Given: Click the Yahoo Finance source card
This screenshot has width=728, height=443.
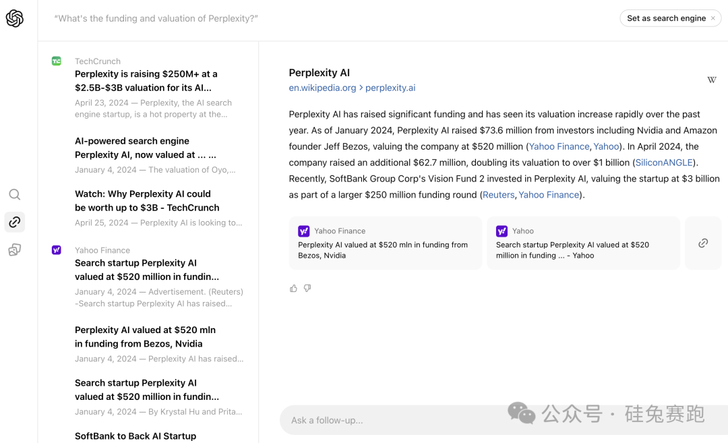Looking at the screenshot, I should [385, 243].
